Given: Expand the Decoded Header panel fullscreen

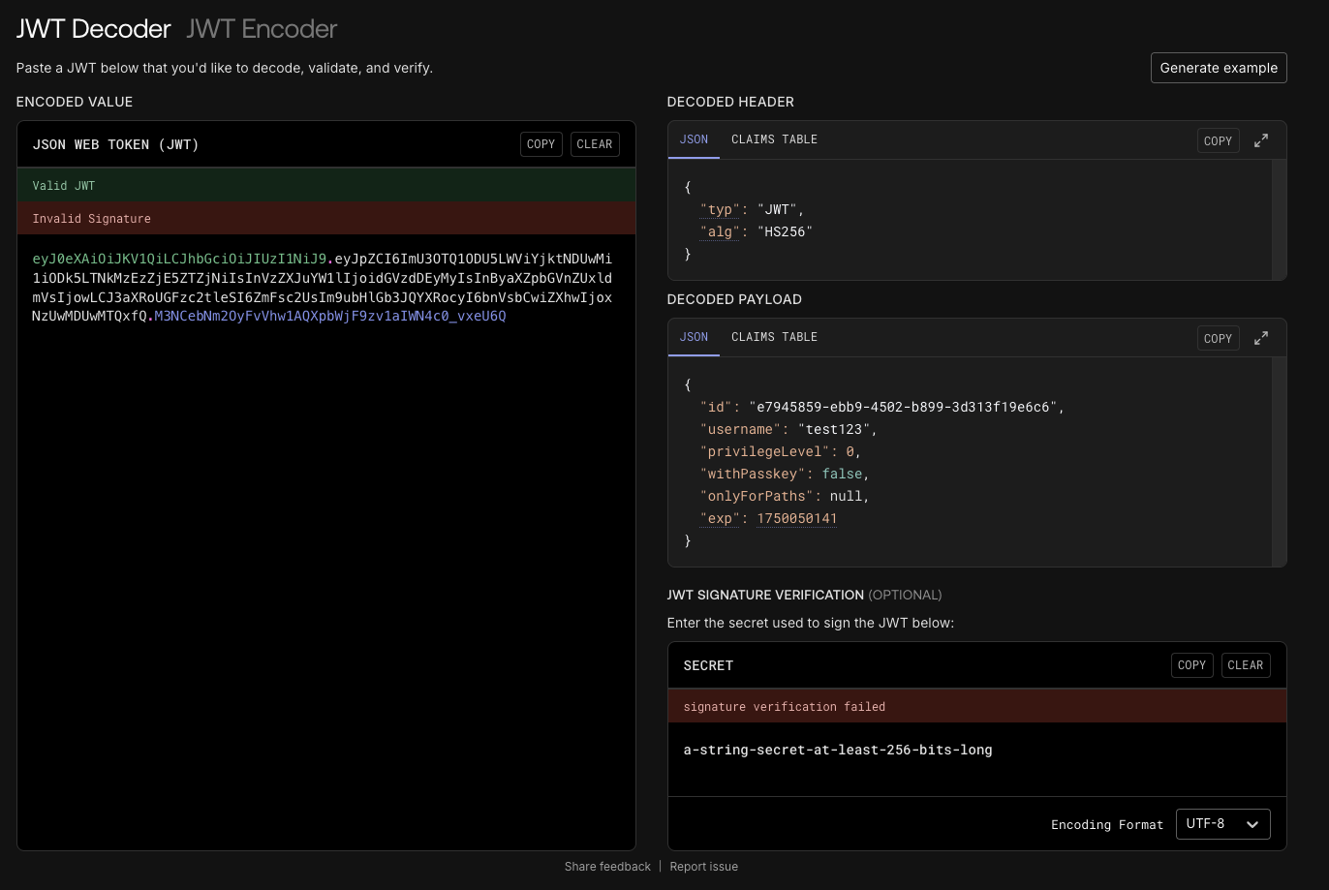Looking at the screenshot, I should click(x=1261, y=140).
